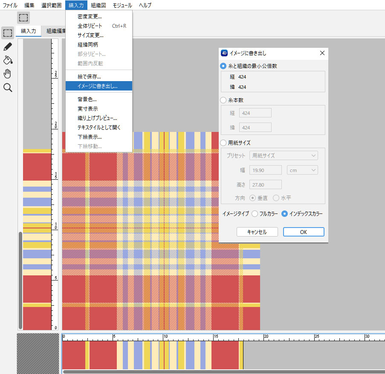The height and width of the screenshot is (374, 385).
Task: Select the rectangular marquee tool in left toolbar
Action: 8,32
